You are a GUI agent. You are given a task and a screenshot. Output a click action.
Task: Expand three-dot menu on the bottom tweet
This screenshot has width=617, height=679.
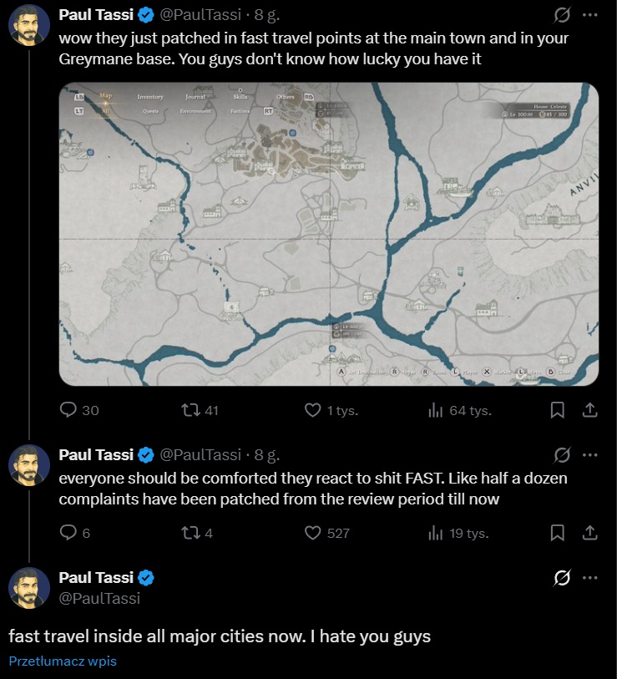click(590, 578)
